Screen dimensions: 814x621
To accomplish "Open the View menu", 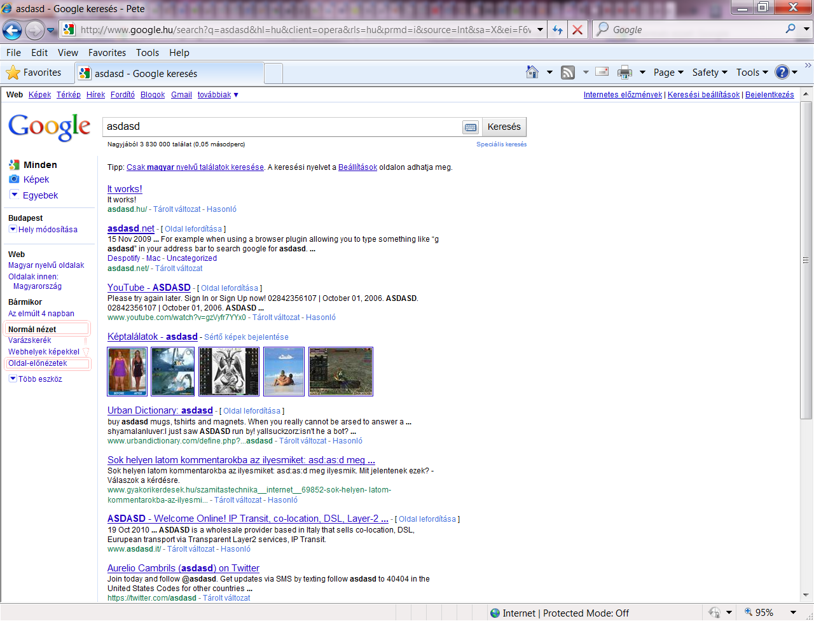I will coord(68,53).
